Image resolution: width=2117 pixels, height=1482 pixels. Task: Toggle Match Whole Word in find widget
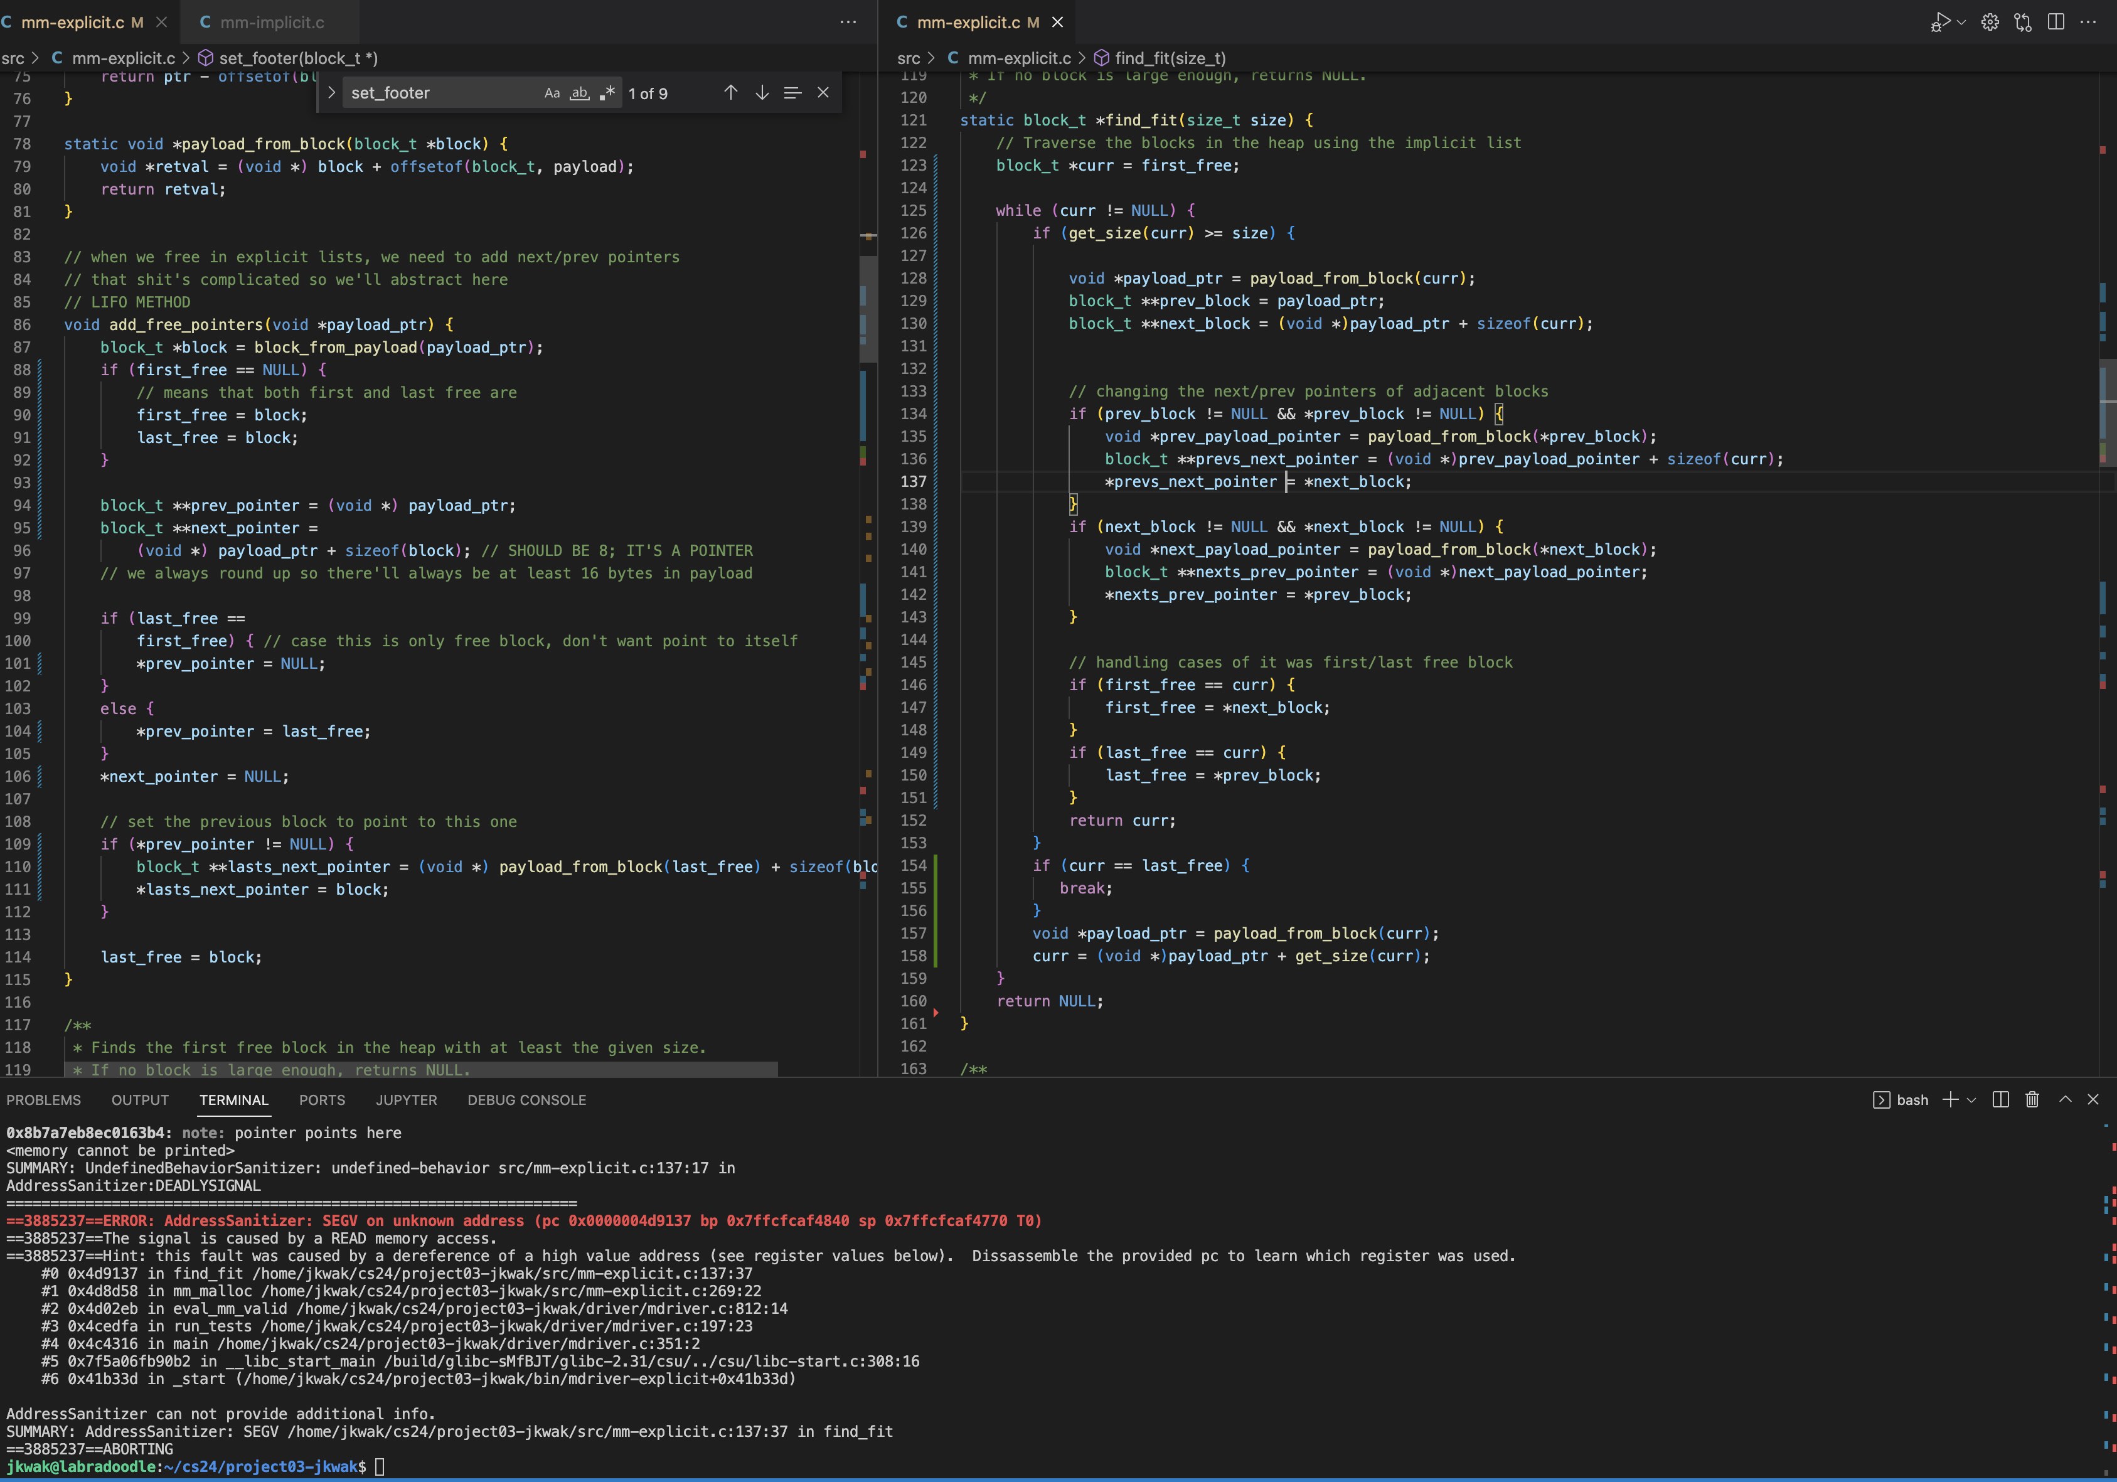(579, 93)
